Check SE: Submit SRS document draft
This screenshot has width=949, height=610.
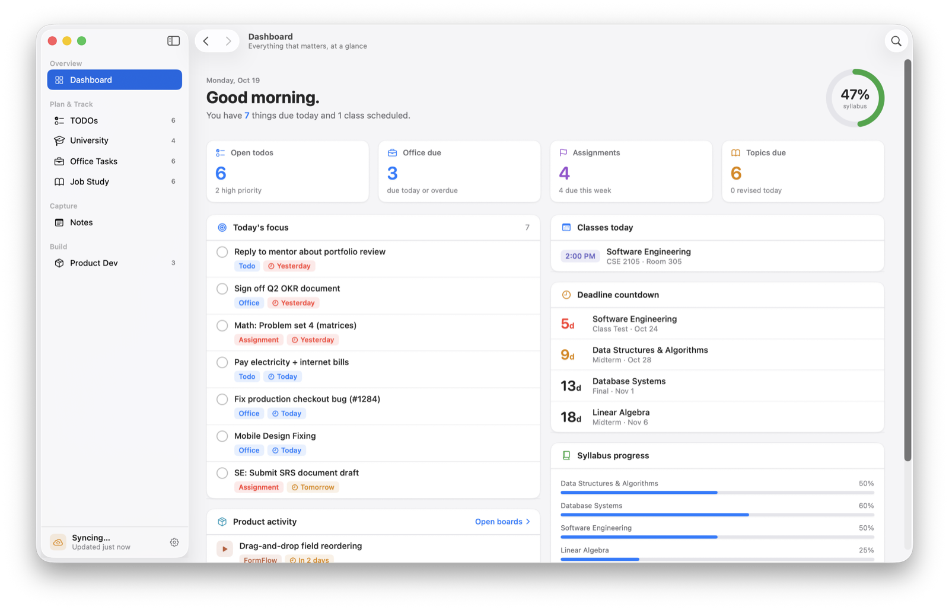coord(222,473)
